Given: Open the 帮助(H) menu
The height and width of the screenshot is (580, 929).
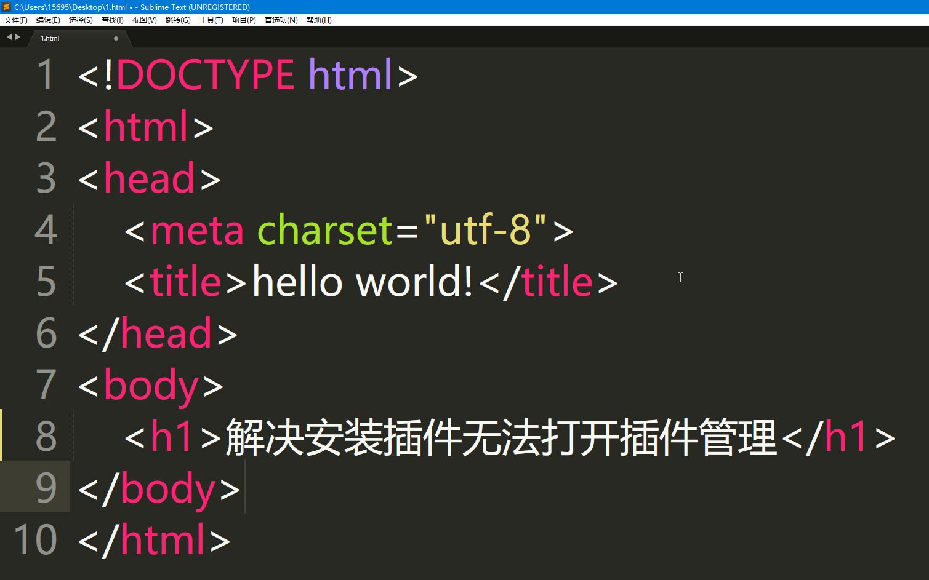Looking at the screenshot, I should [x=318, y=20].
